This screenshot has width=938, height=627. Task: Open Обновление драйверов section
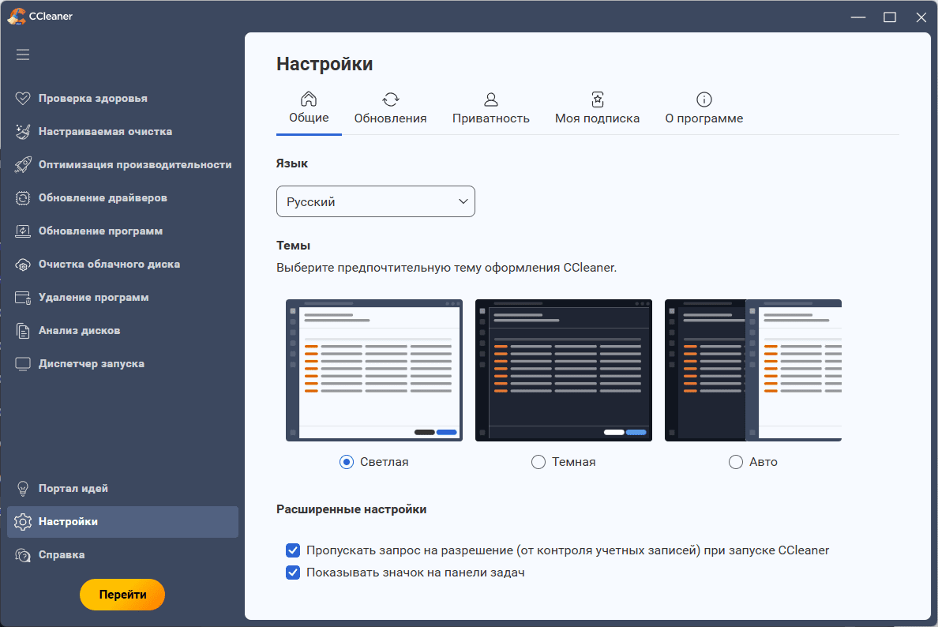122,198
